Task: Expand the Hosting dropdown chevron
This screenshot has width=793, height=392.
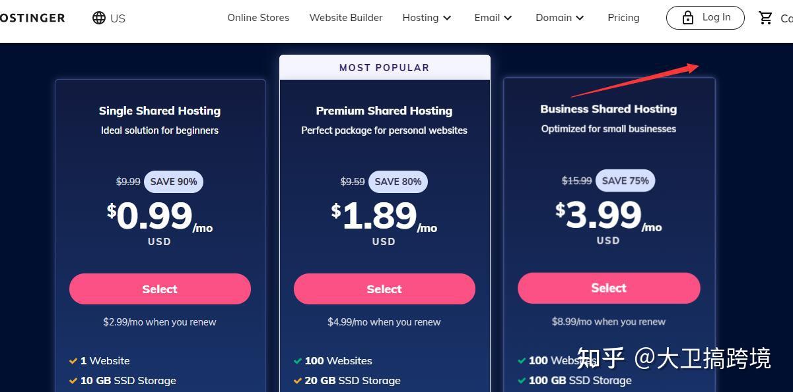Action: [x=447, y=18]
